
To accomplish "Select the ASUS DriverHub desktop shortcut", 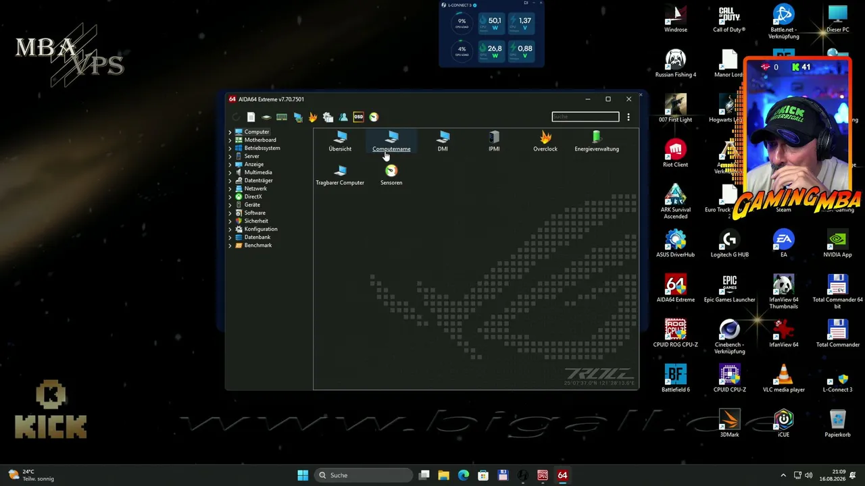I will pyautogui.click(x=676, y=244).
